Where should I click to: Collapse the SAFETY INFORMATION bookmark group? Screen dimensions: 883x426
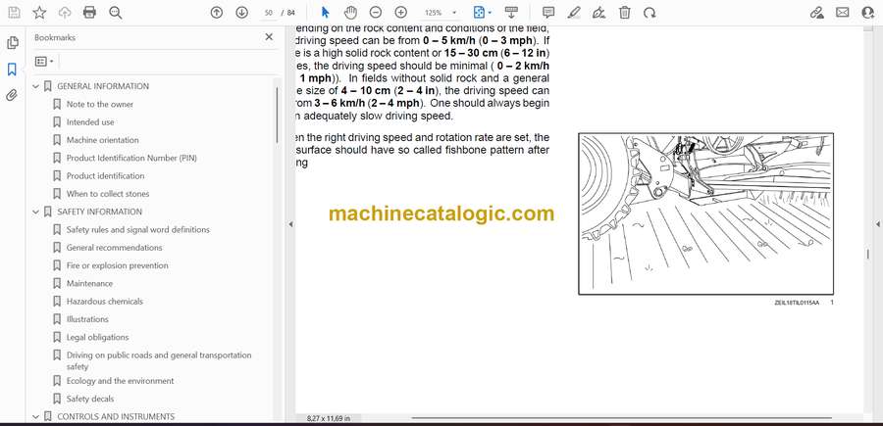35,212
